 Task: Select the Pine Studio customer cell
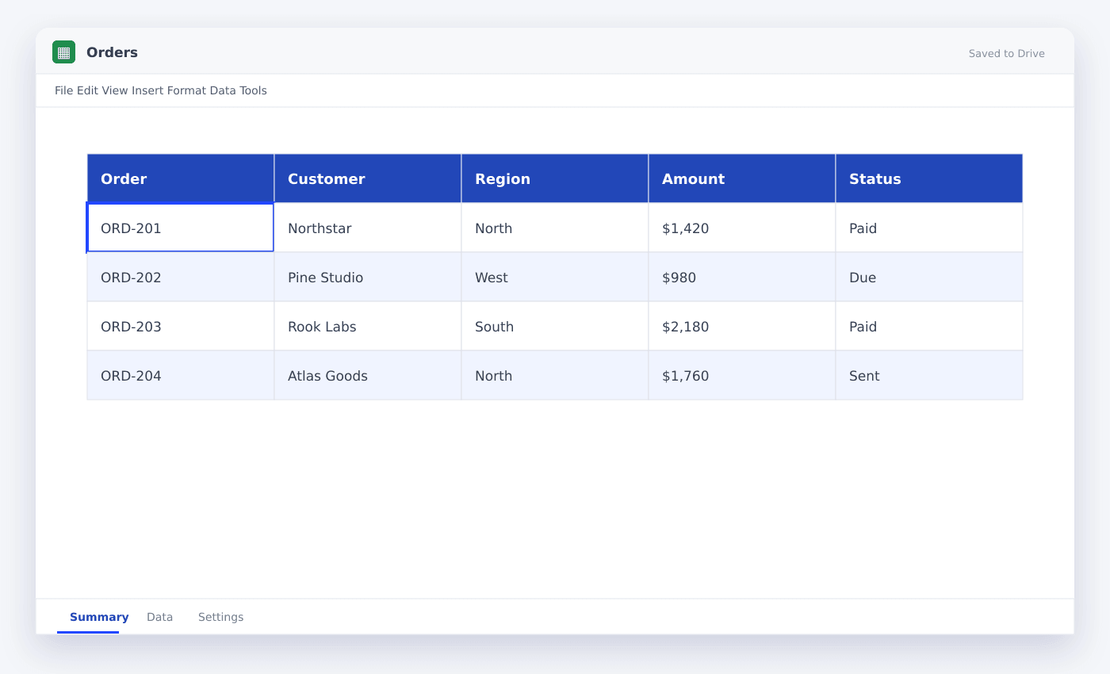[368, 277]
